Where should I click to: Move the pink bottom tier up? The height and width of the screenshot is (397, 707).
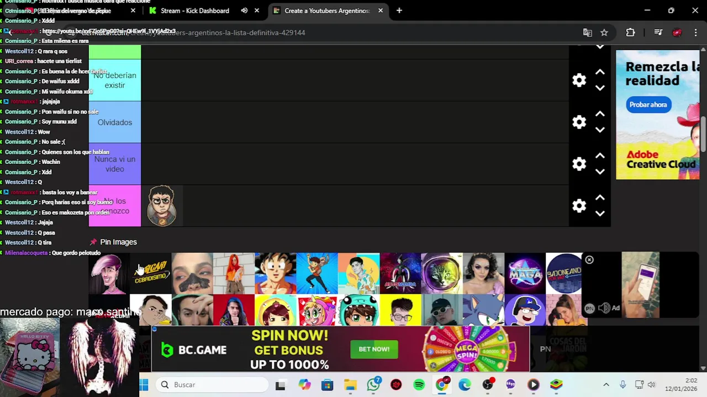[600, 198]
